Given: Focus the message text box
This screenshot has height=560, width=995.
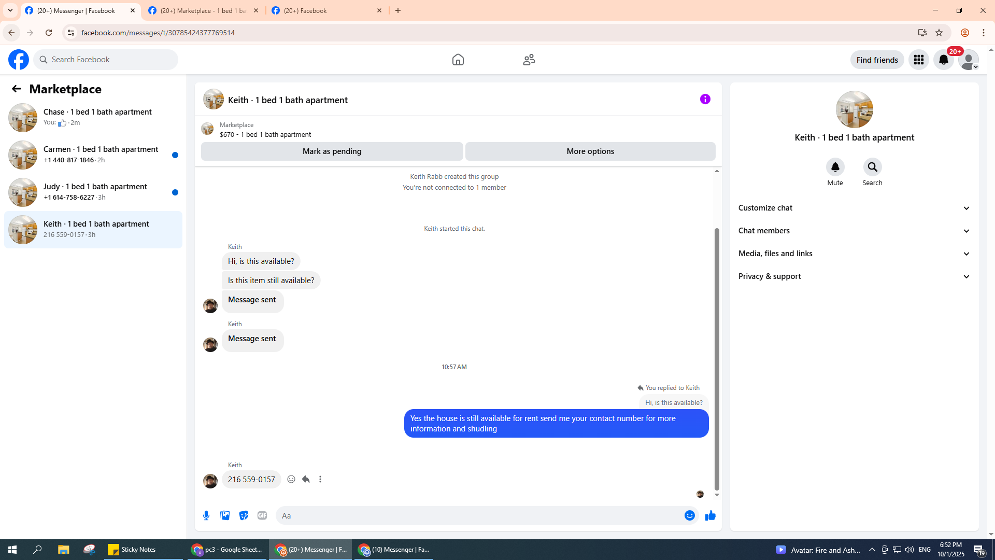Looking at the screenshot, I should (479, 515).
